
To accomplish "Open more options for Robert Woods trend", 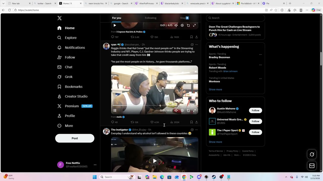I will 260,65.
